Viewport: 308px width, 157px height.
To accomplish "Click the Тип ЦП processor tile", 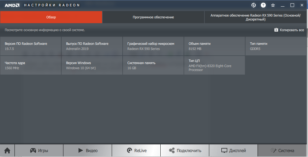I will (214, 65).
